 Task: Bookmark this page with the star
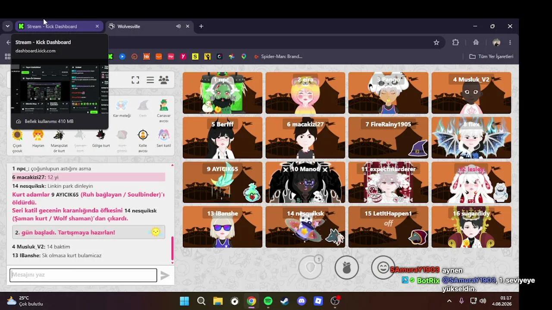coord(436,42)
